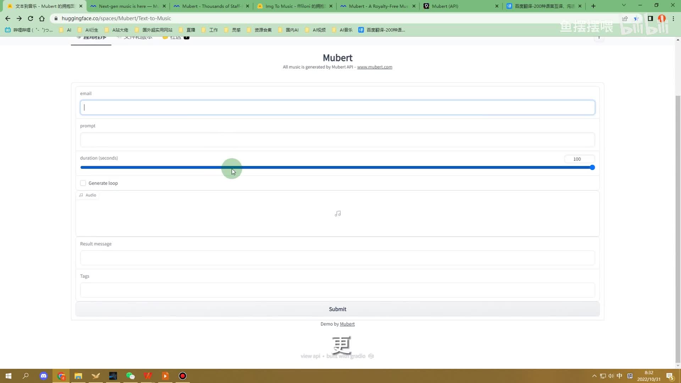Open the www.mubert.com link
Viewport: 681px width, 383px height.
click(x=375, y=67)
